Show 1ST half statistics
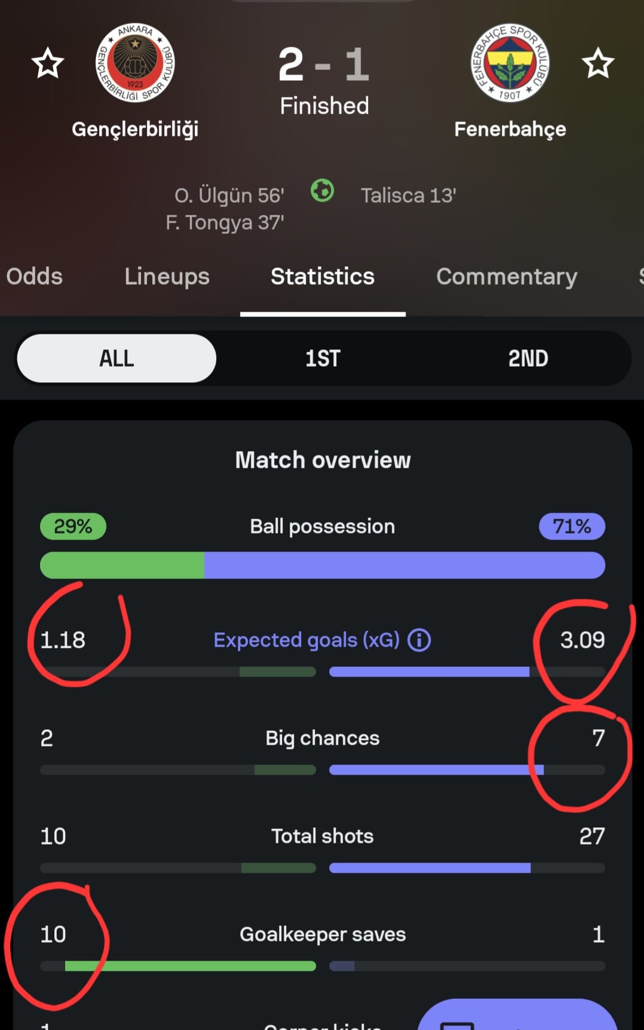 click(323, 358)
